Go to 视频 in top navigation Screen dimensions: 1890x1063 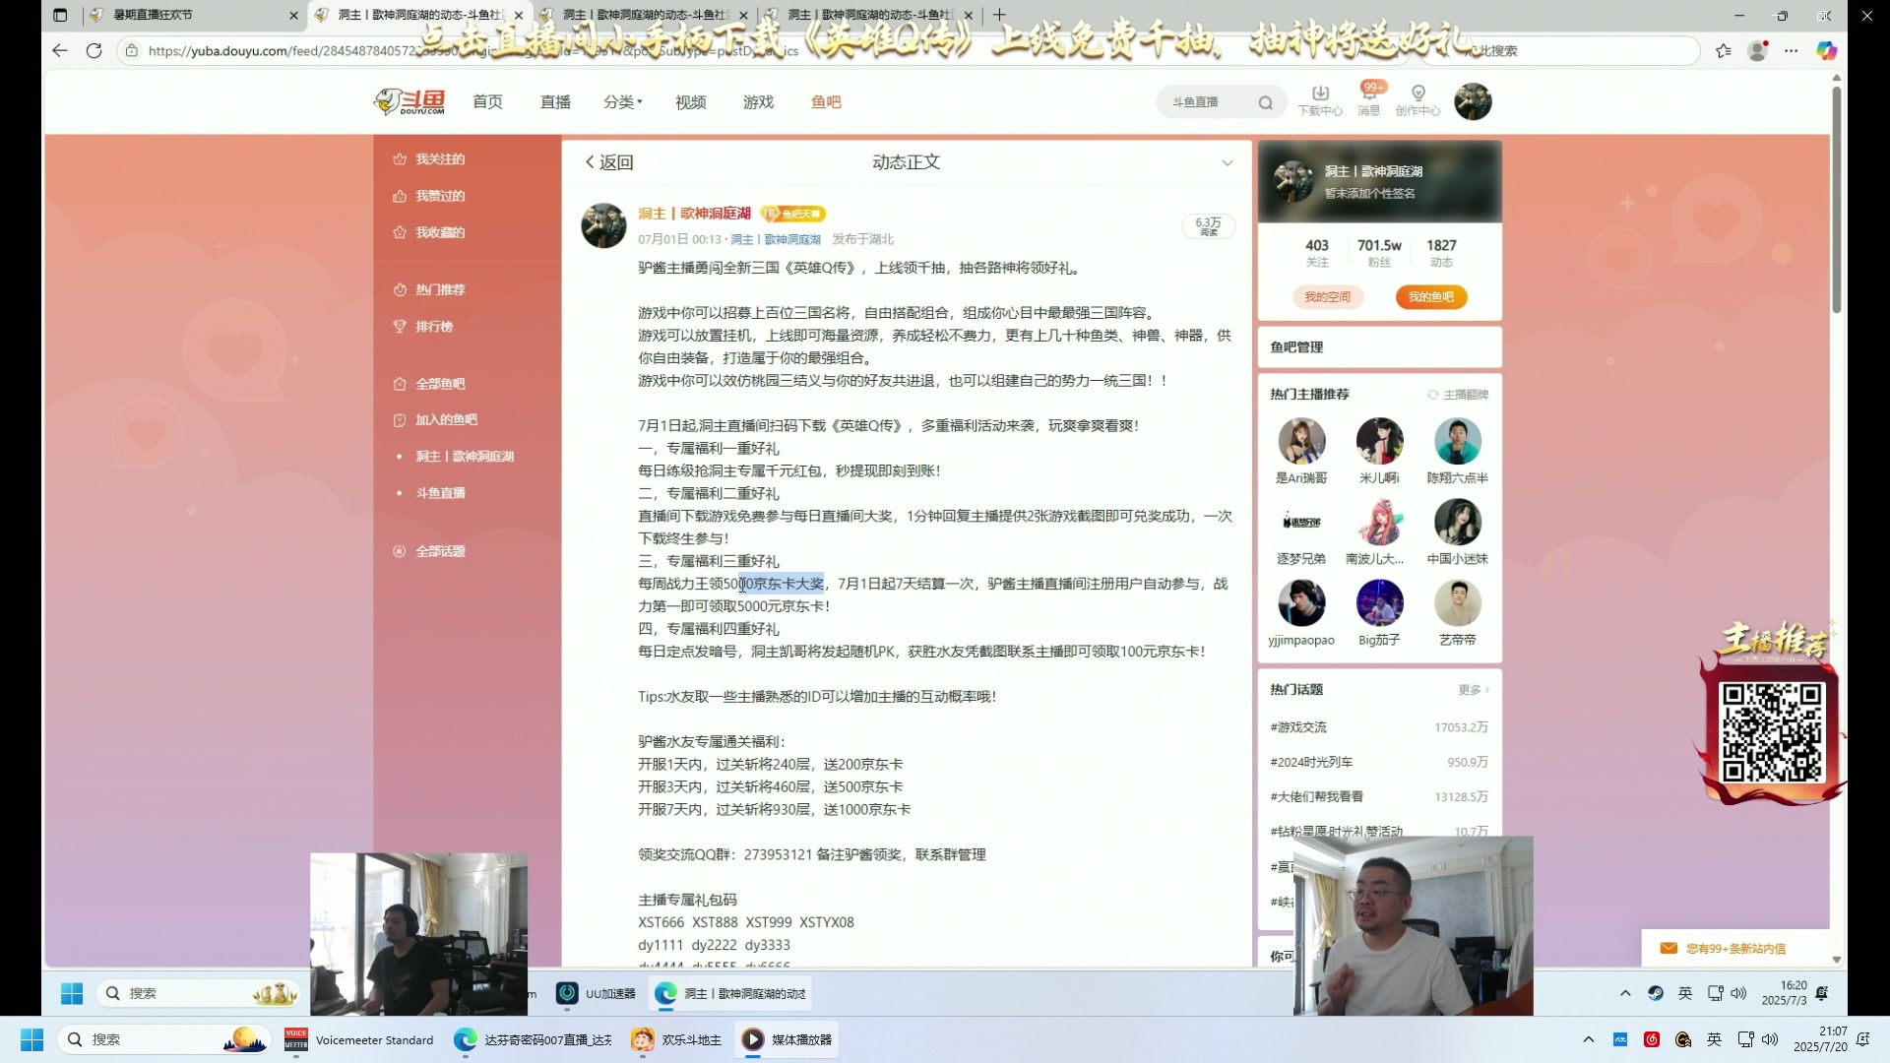pos(690,101)
